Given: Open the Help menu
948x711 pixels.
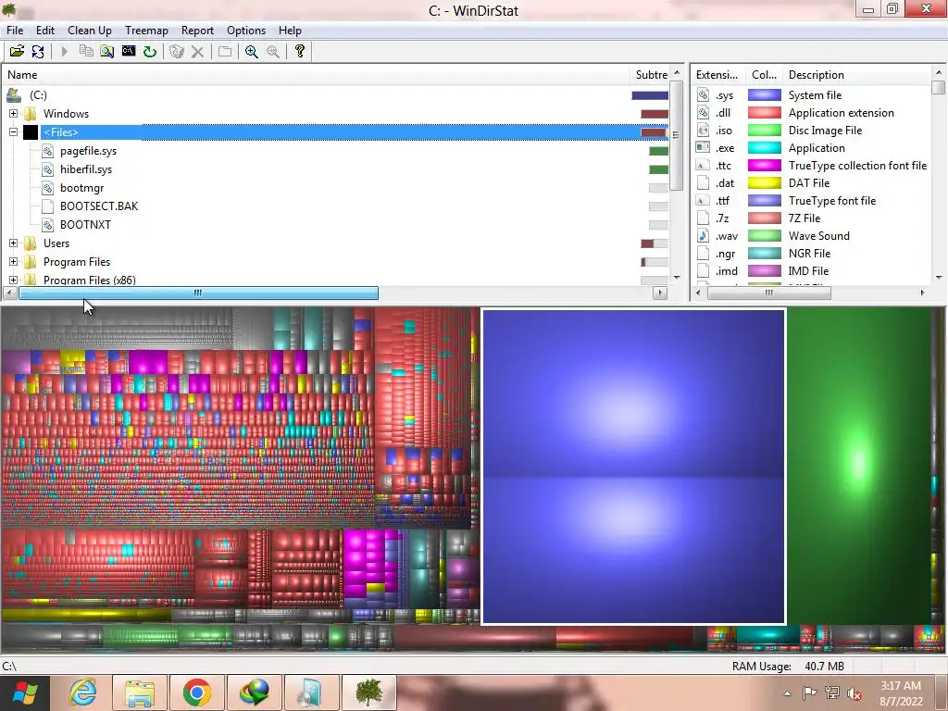Looking at the screenshot, I should point(290,31).
